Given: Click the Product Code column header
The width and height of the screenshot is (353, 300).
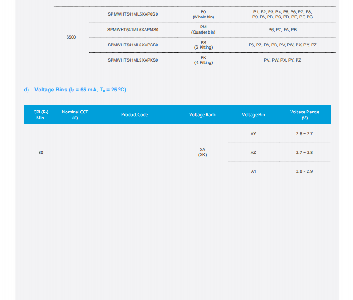Looking at the screenshot, I should click(x=134, y=115).
